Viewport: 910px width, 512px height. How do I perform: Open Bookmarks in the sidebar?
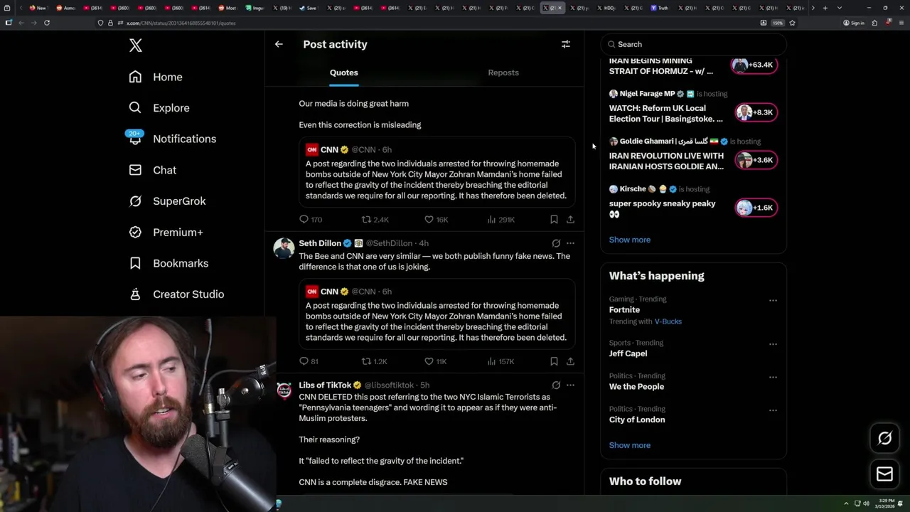point(168,263)
